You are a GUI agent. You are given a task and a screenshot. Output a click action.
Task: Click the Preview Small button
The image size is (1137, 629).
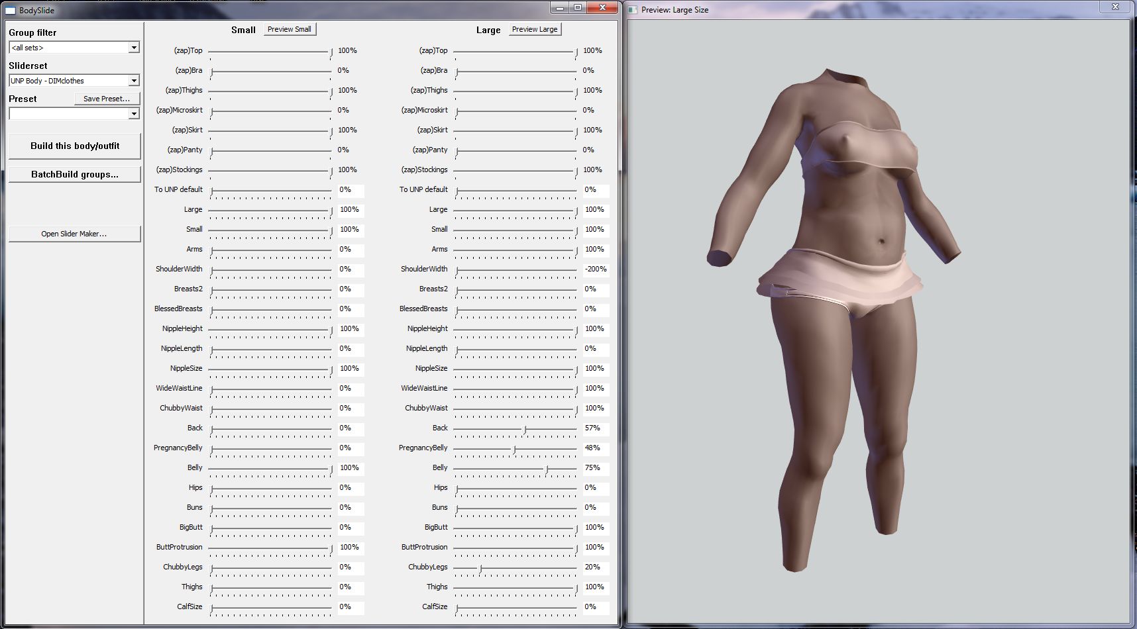290,29
